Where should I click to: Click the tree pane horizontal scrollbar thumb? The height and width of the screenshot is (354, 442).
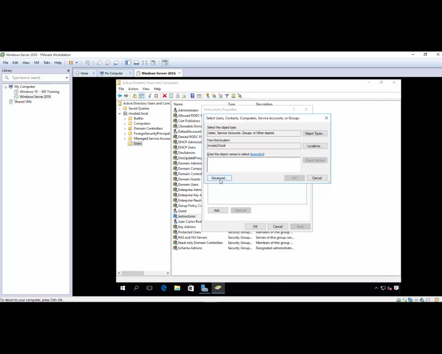pos(133,273)
